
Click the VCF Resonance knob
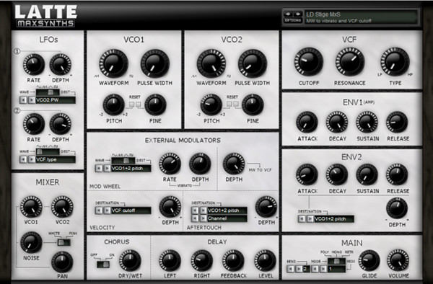(350, 62)
